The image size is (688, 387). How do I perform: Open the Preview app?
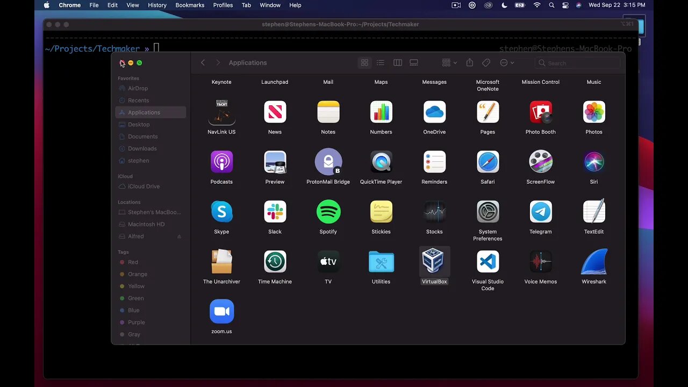tap(275, 162)
